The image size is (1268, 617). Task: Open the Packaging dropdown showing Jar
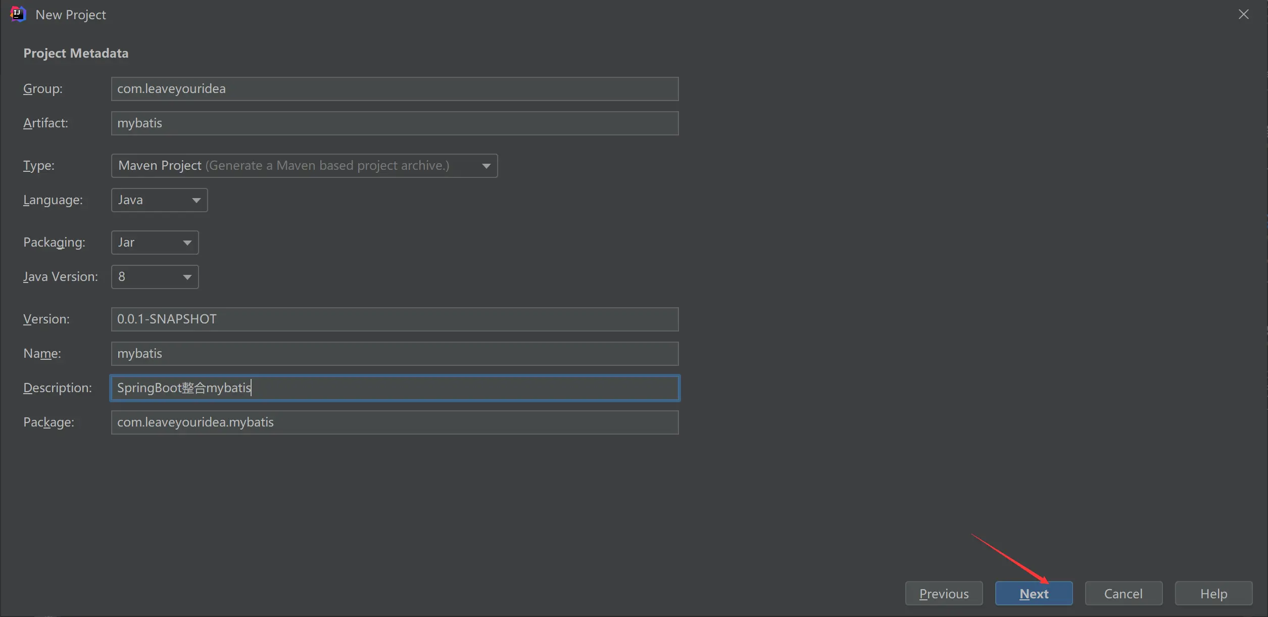[154, 243]
